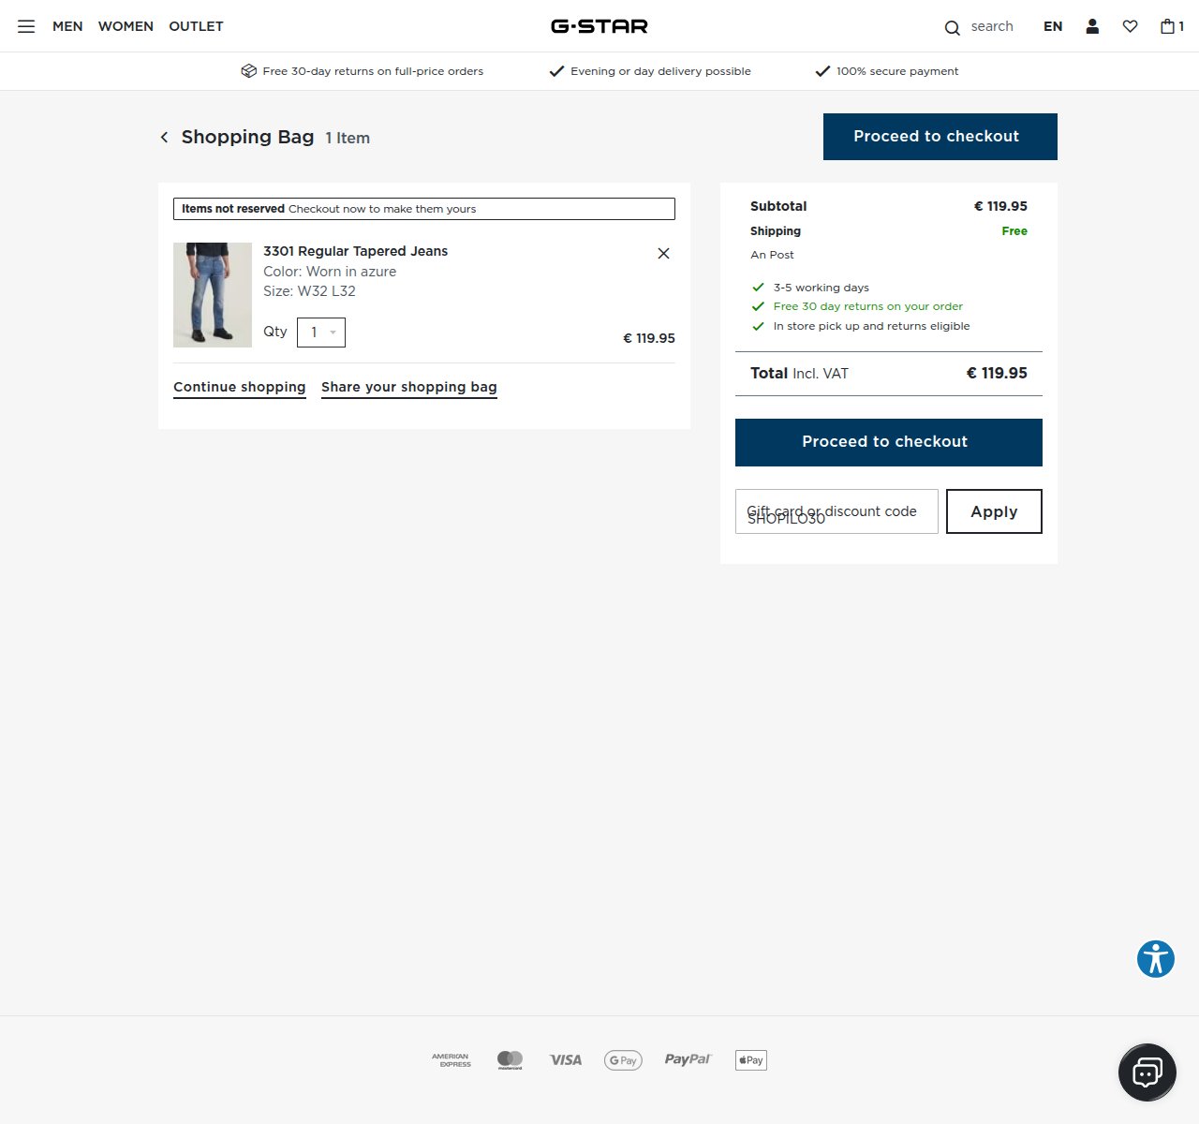
Task: Click the Mastercard payment icon
Action: pos(510,1060)
